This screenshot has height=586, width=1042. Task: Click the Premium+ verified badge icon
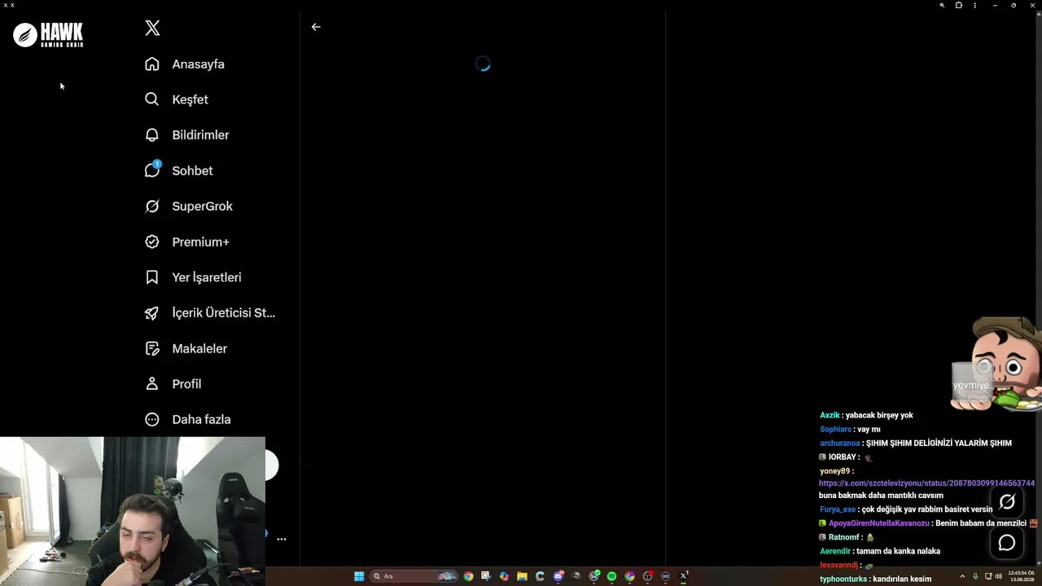pos(152,242)
